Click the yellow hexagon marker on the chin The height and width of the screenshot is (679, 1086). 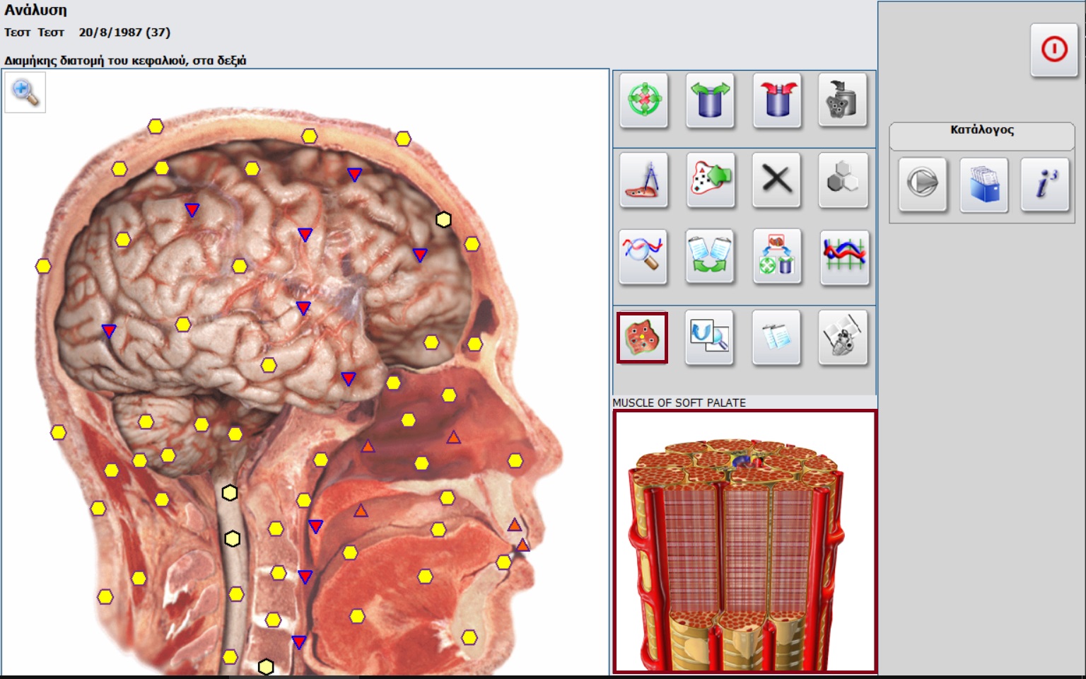click(469, 638)
